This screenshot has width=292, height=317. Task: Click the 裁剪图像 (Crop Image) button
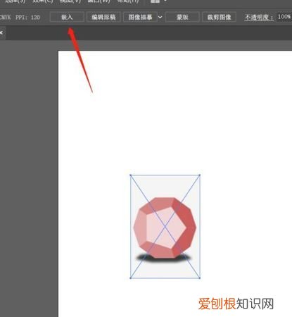219,17
